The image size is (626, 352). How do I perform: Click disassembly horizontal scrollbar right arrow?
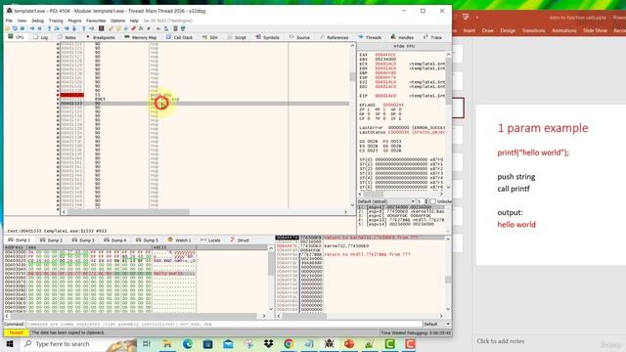pos(345,212)
